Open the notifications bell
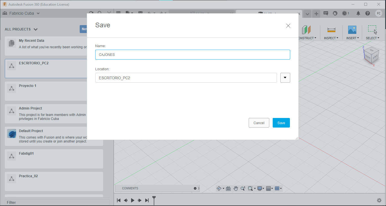The image size is (386, 206). point(358,13)
